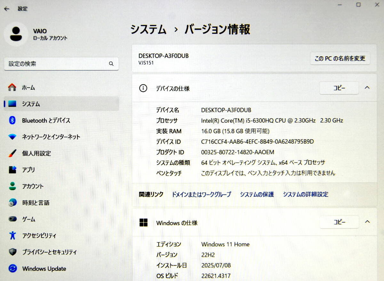Click the pen and touch value text
This screenshot has width=384, height=281.
point(268,173)
